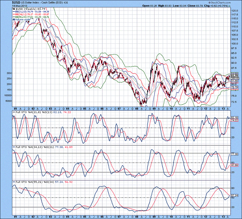The image size is (242, 219).
Task: Click the 57.24 value tag on third stochastic
Action: pyautogui.click(x=233, y=195)
